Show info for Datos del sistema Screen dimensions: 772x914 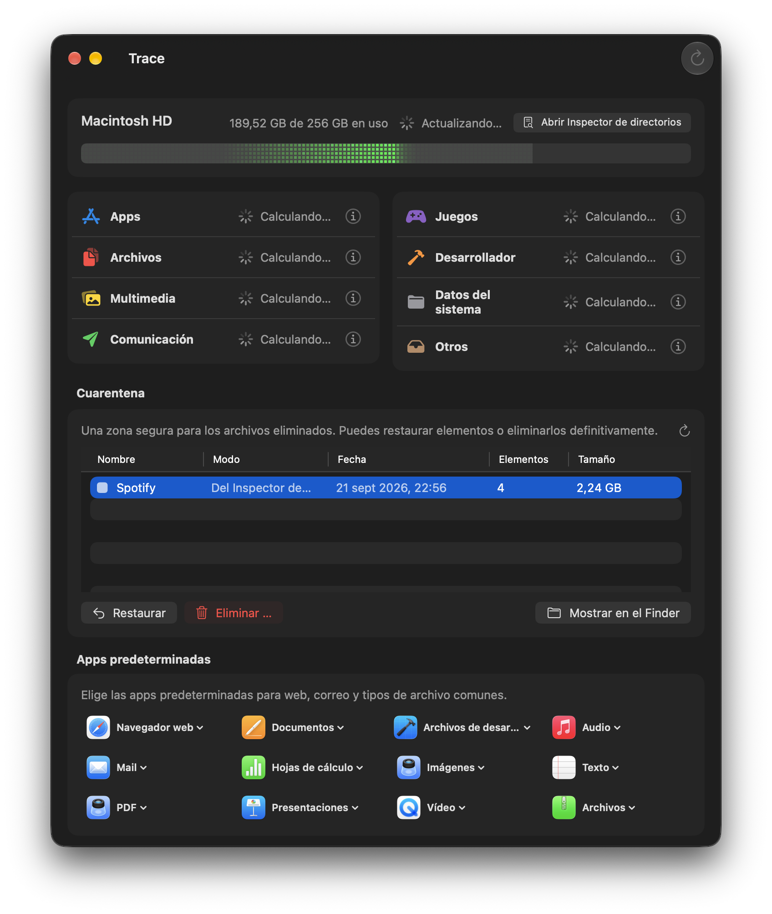[x=678, y=302]
